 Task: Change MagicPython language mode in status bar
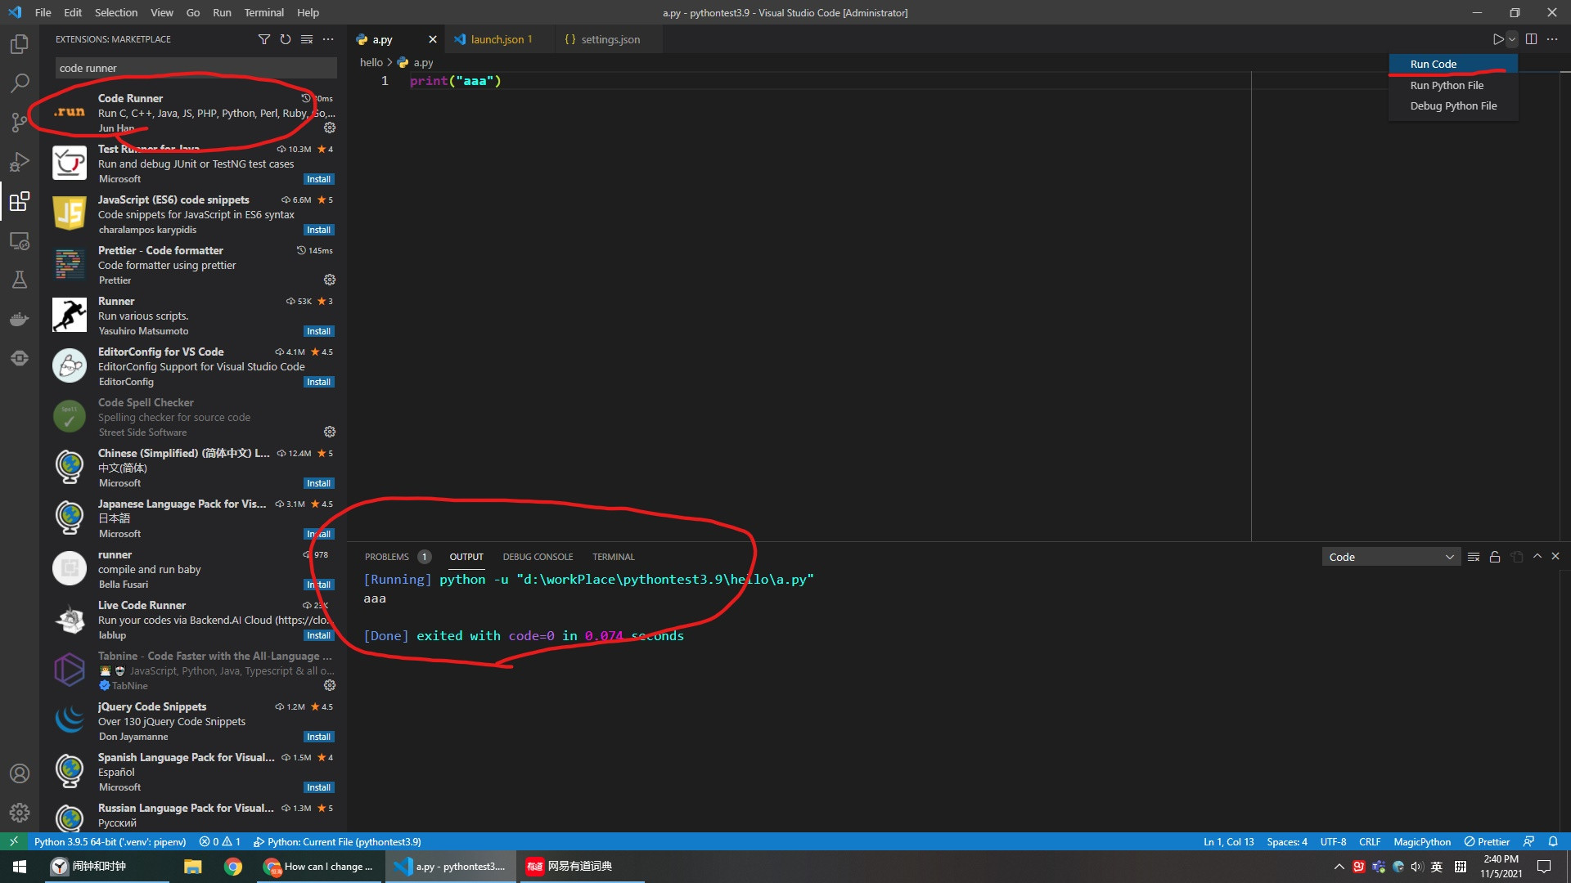click(x=1422, y=841)
